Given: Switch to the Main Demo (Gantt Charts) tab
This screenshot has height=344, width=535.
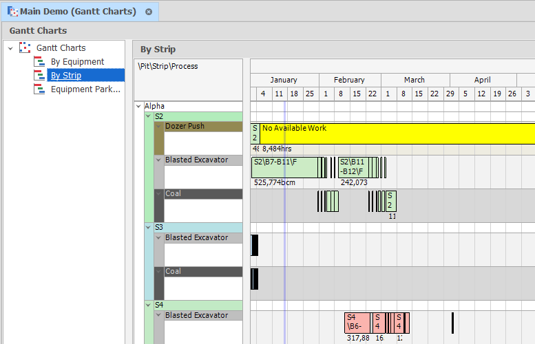Looking at the screenshot, I should click(x=78, y=12).
